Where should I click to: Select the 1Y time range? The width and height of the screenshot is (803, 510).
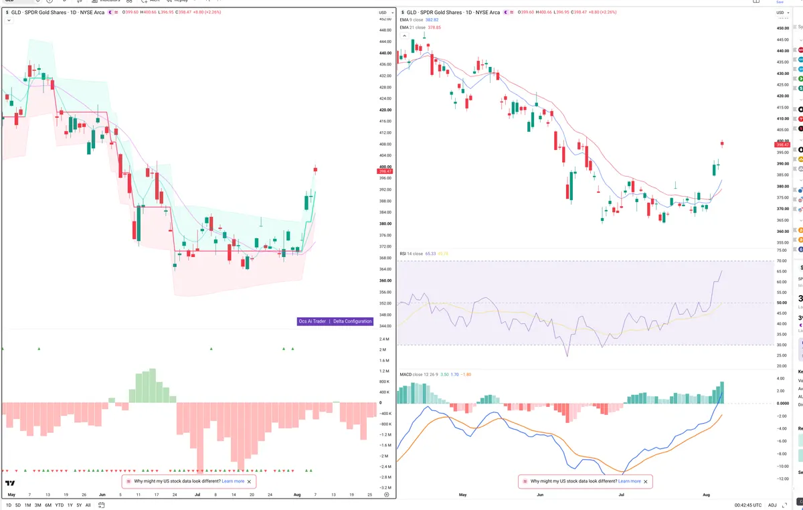(70, 505)
